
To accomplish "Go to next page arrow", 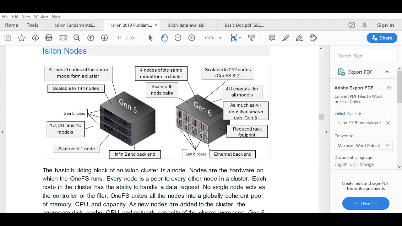I will 105,38.
